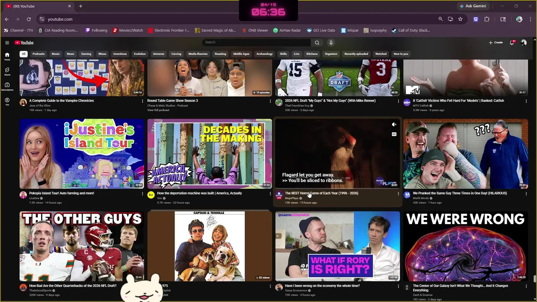Viewport: 537px width, 302px height.
Task: Open options menu for Round Table Game Show
Action: coord(270,101)
